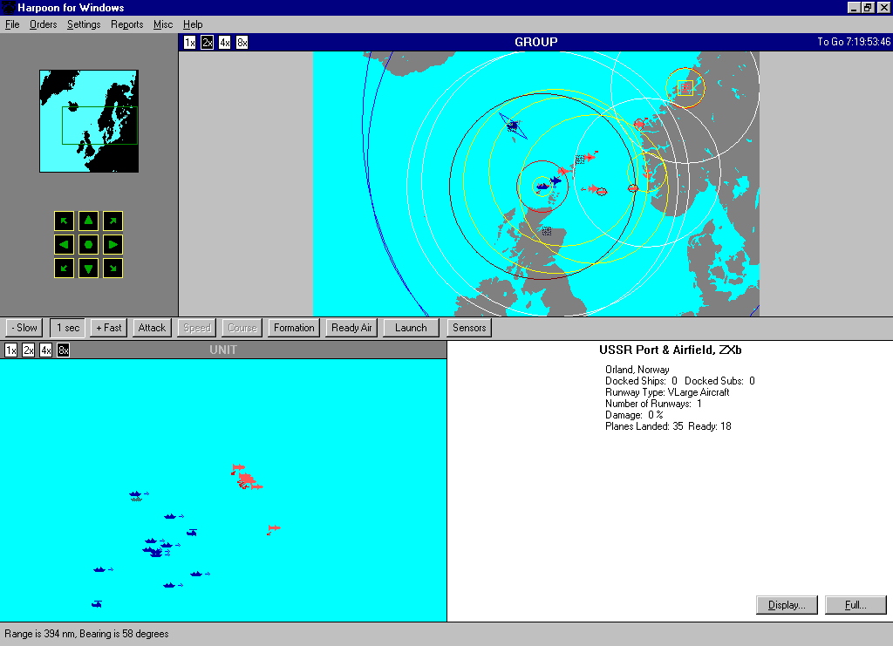Select the lone red aircraft in Unit window
893x646 pixels.
point(273,529)
